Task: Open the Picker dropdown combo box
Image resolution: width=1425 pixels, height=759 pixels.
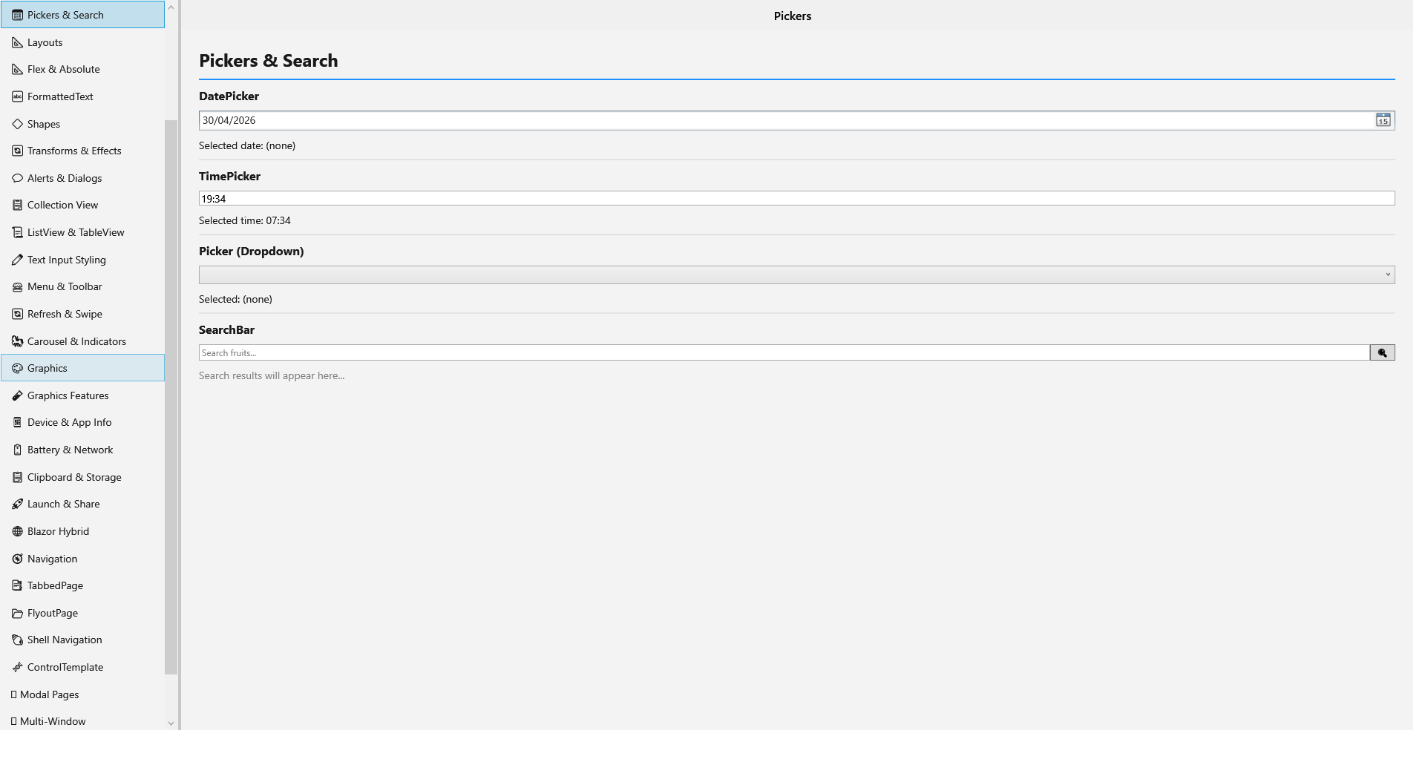Action: [796, 275]
